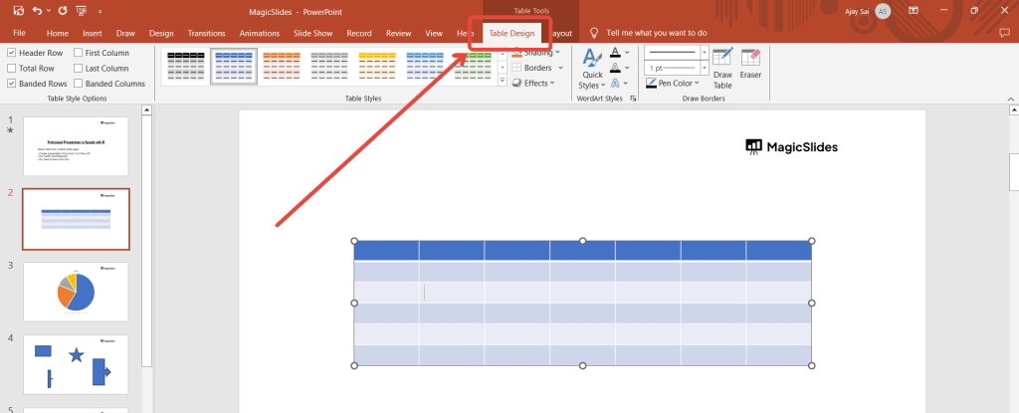Open Customize Quick Access Toolbar arrow
Viewport: 1019px width, 413px height.
(101, 11)
